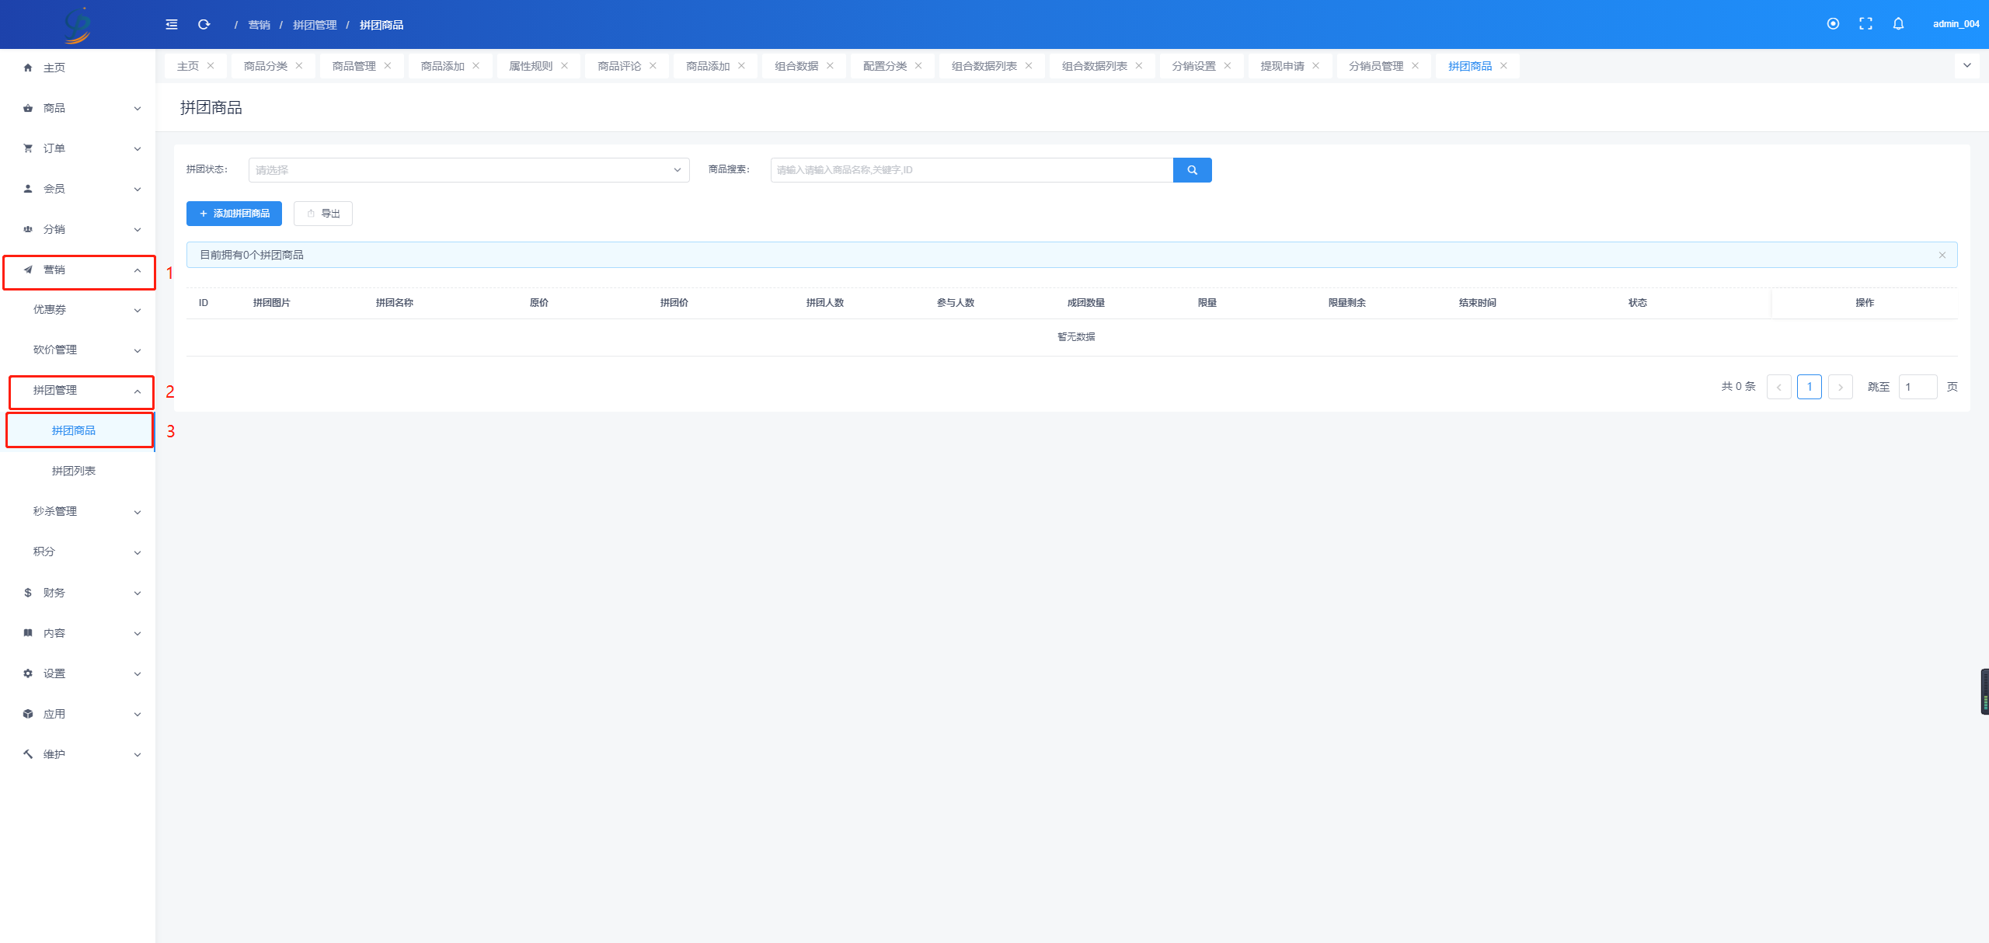The width and height of the screenshot is (1989, 943).
Task: Close the 商品分类 tab
Action: click(299, 66)
